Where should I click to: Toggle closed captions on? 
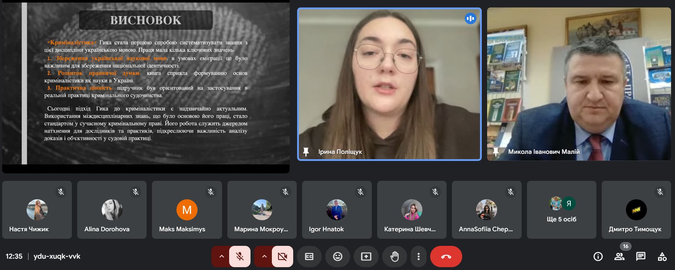pos(309,256)
